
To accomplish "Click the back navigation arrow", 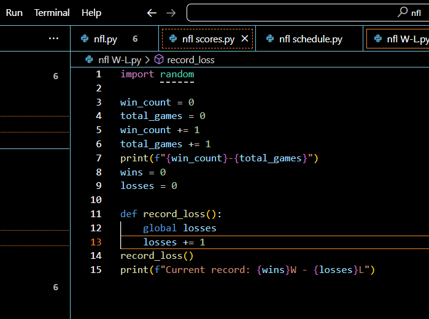I will [x=152, y=13].
